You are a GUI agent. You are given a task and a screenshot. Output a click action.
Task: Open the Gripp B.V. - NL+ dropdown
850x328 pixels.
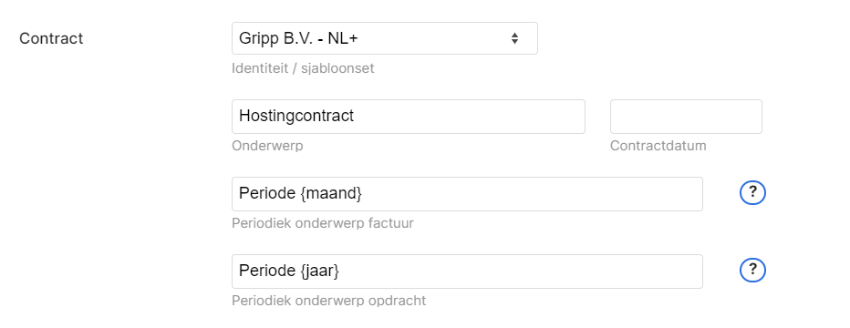point(384,38)
